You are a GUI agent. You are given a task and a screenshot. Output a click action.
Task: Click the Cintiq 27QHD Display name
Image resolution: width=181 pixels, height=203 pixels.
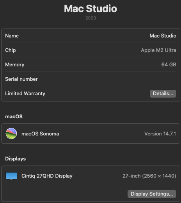click(47, 176)
